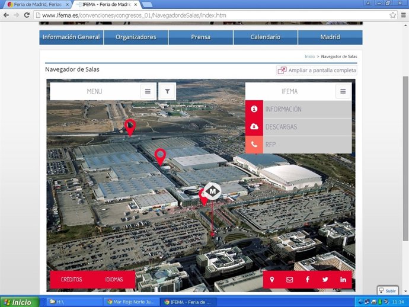Click the Información info icon

(x=254, y=109)
